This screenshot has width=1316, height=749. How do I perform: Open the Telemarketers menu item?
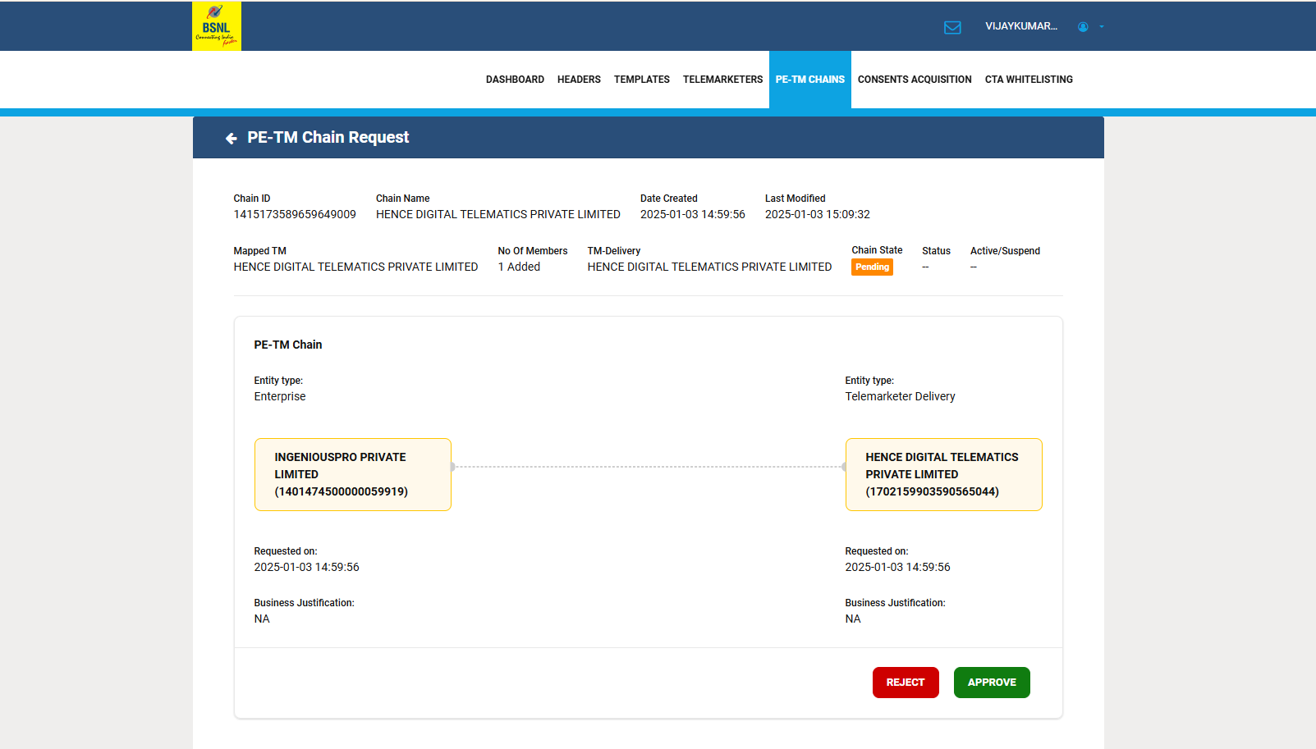click(x=722, y=80)
